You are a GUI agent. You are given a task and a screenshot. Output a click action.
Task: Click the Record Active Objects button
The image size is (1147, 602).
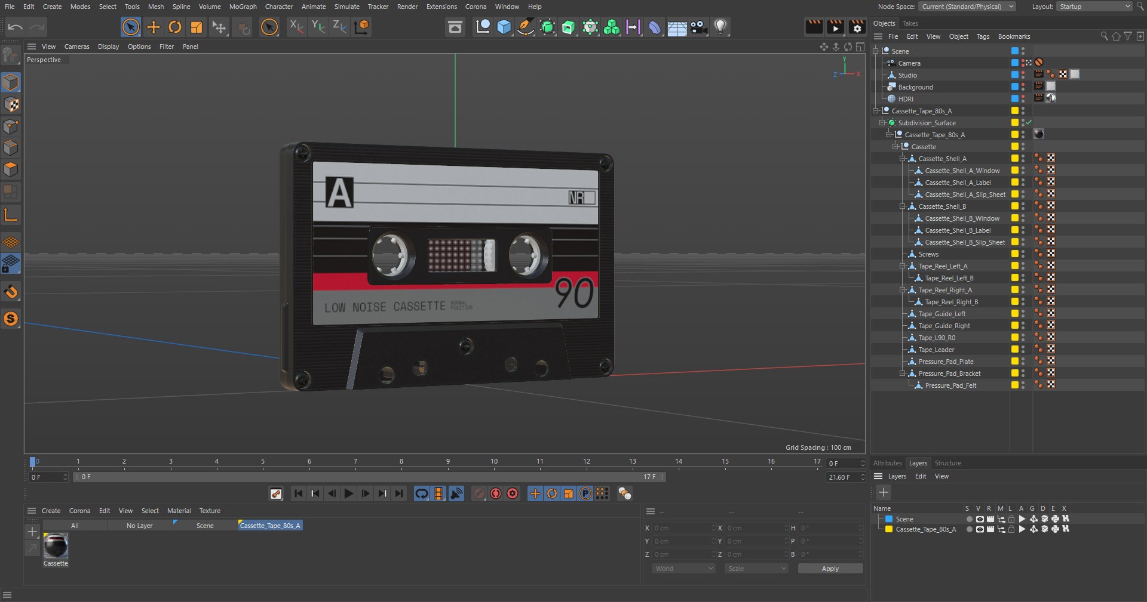[479, 493]
